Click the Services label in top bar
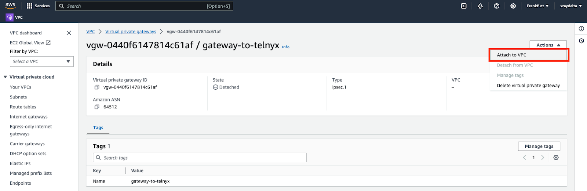Image resolution: width=587 pixels, height=191 pixels. point(42,6)
